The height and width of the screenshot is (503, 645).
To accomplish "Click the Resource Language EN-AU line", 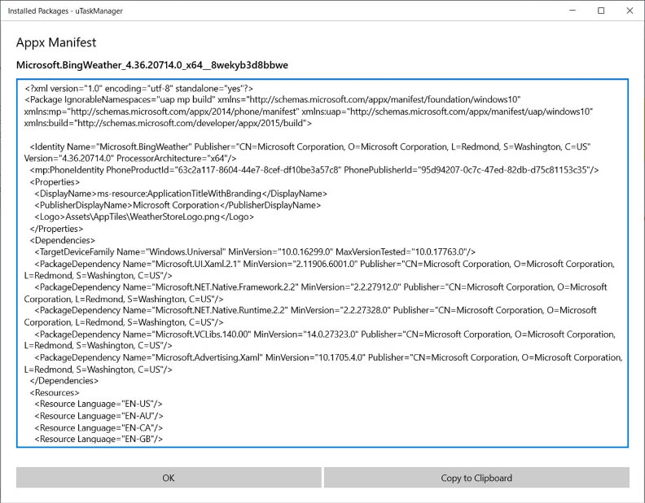I will (99, 416).
